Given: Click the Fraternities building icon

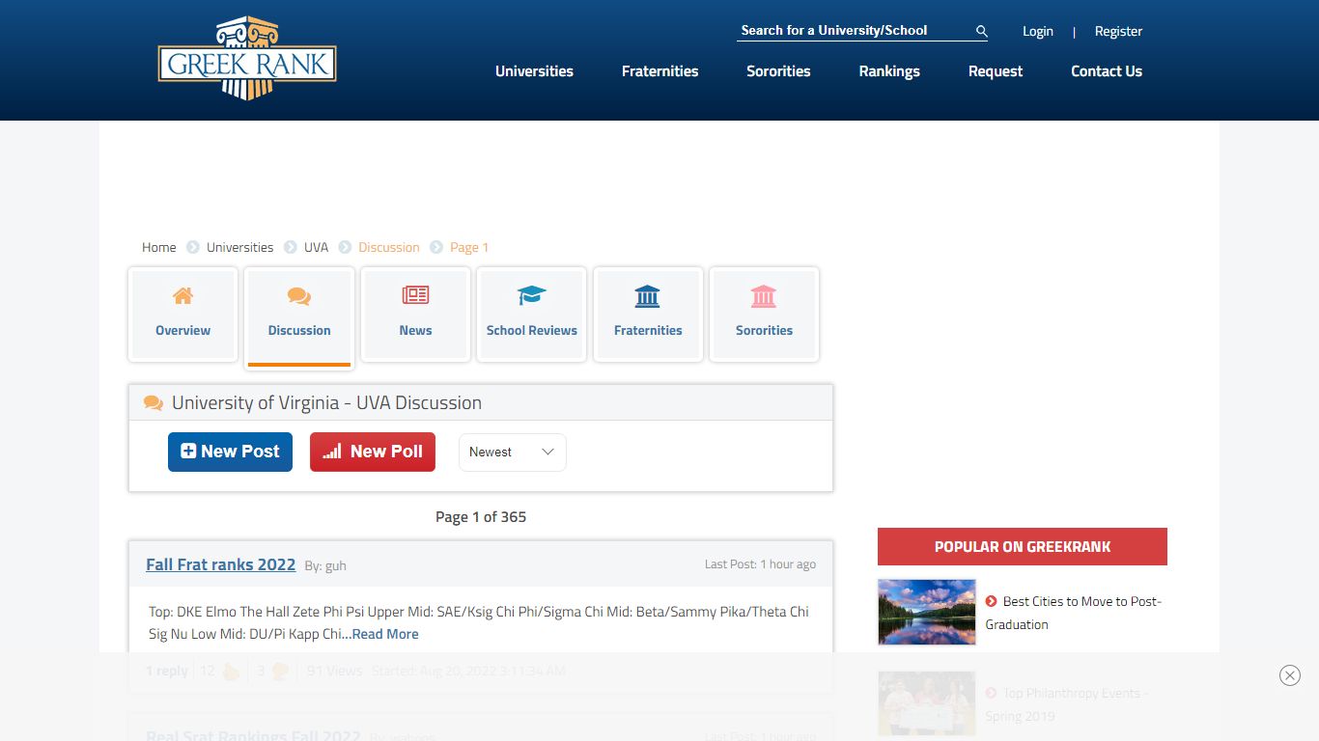Looking at the screenshot, I should (x=648, y=295).
